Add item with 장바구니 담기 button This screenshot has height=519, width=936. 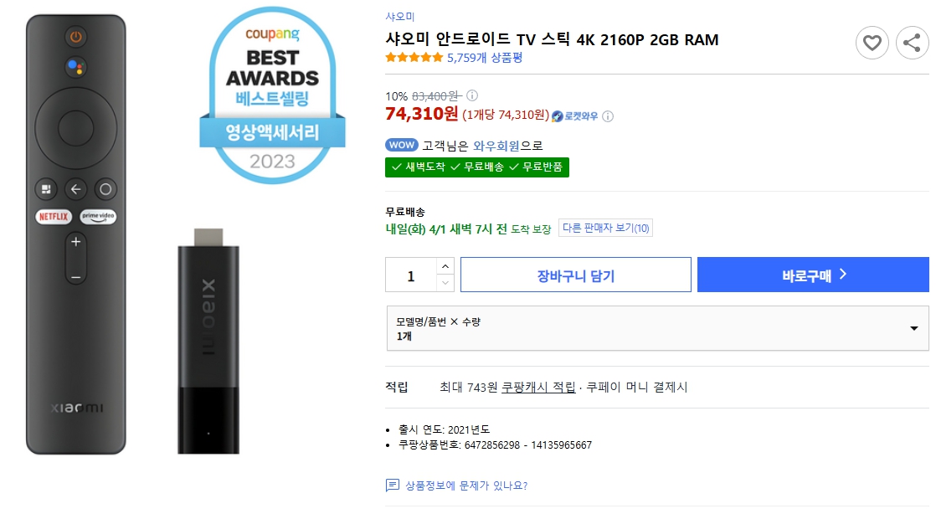(575, 275)
